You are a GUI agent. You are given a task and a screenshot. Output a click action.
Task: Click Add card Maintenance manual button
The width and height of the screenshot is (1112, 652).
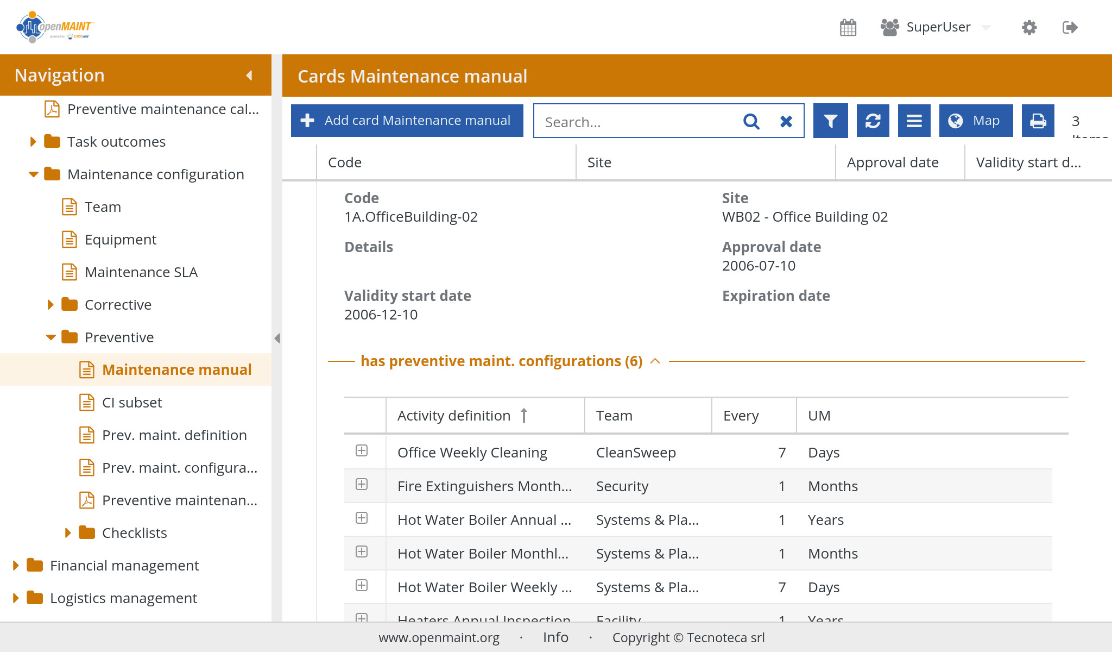coord(407,121)
